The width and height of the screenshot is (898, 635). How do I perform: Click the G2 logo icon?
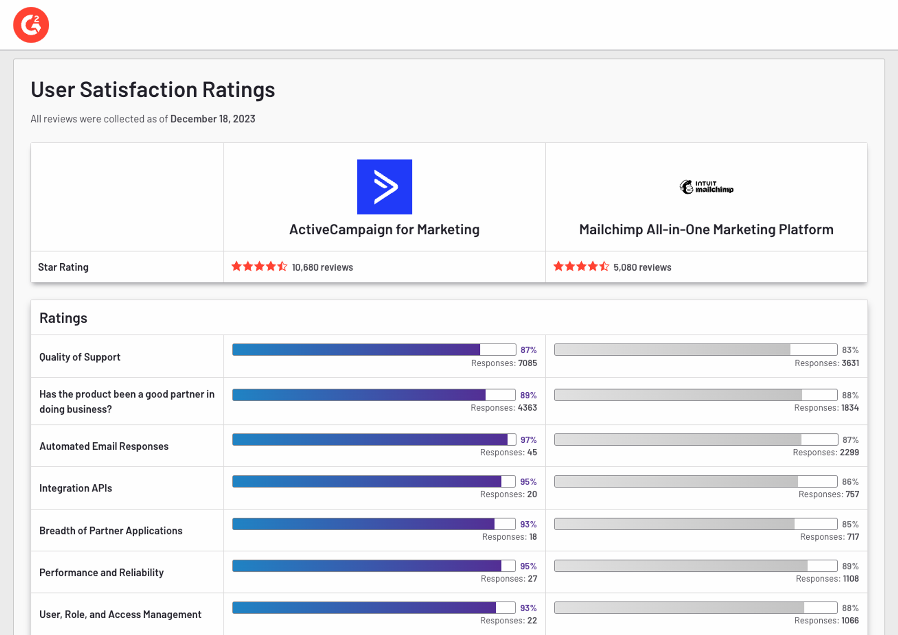31,25
